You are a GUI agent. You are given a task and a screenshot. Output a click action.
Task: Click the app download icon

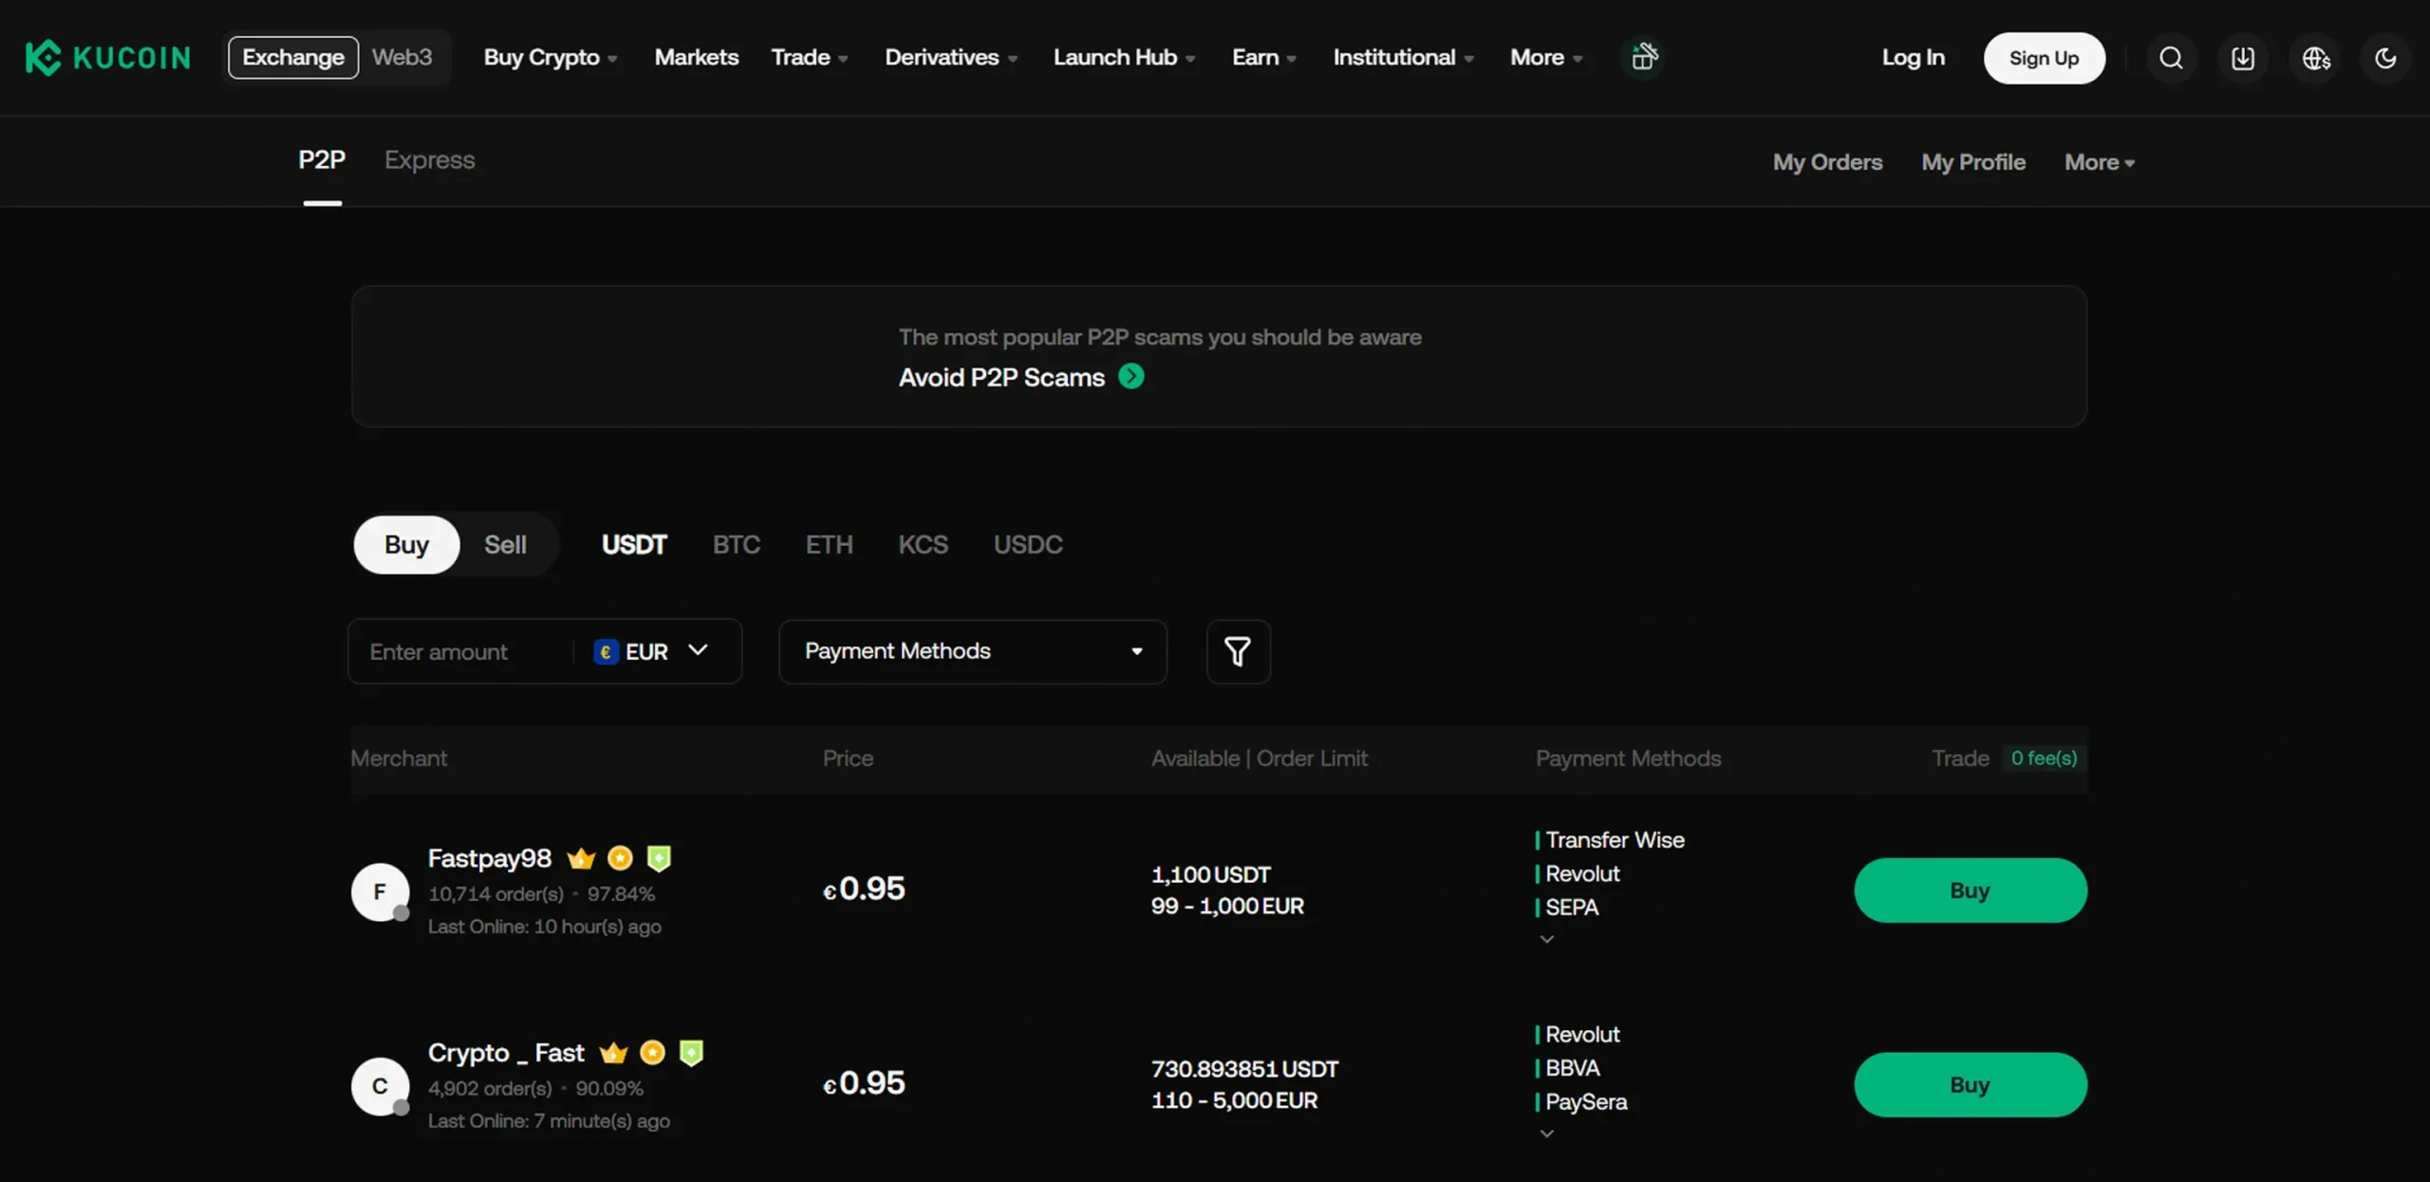coord(2243,58)
